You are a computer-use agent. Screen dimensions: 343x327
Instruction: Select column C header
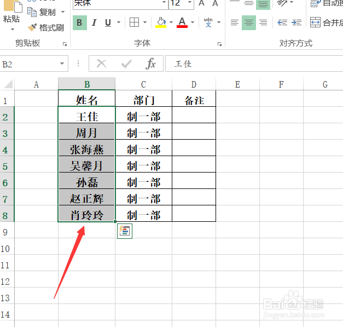coord(143,84)
